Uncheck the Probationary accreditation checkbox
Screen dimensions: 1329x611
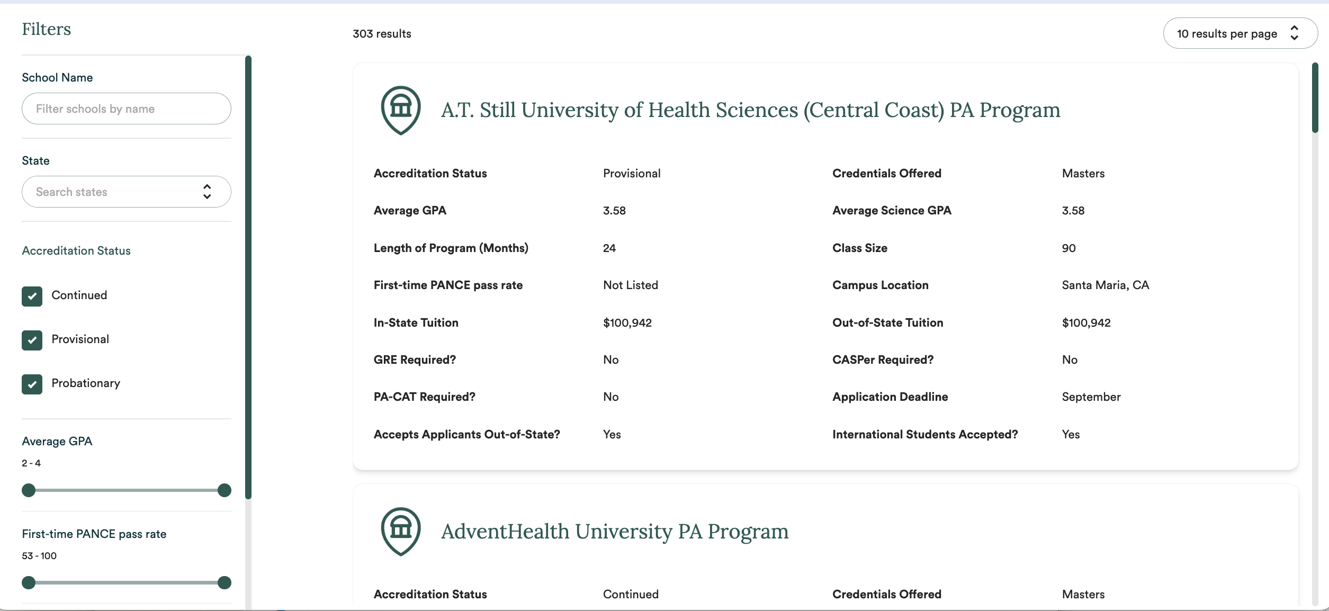[x=32, y=384]
